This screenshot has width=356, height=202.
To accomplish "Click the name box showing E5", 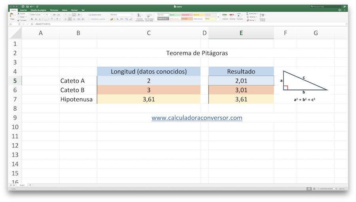I will (x=13, y=24).
